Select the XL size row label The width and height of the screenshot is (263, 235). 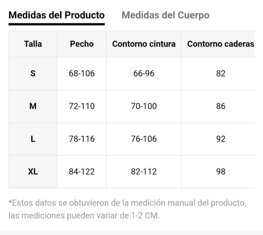(33, 172)
